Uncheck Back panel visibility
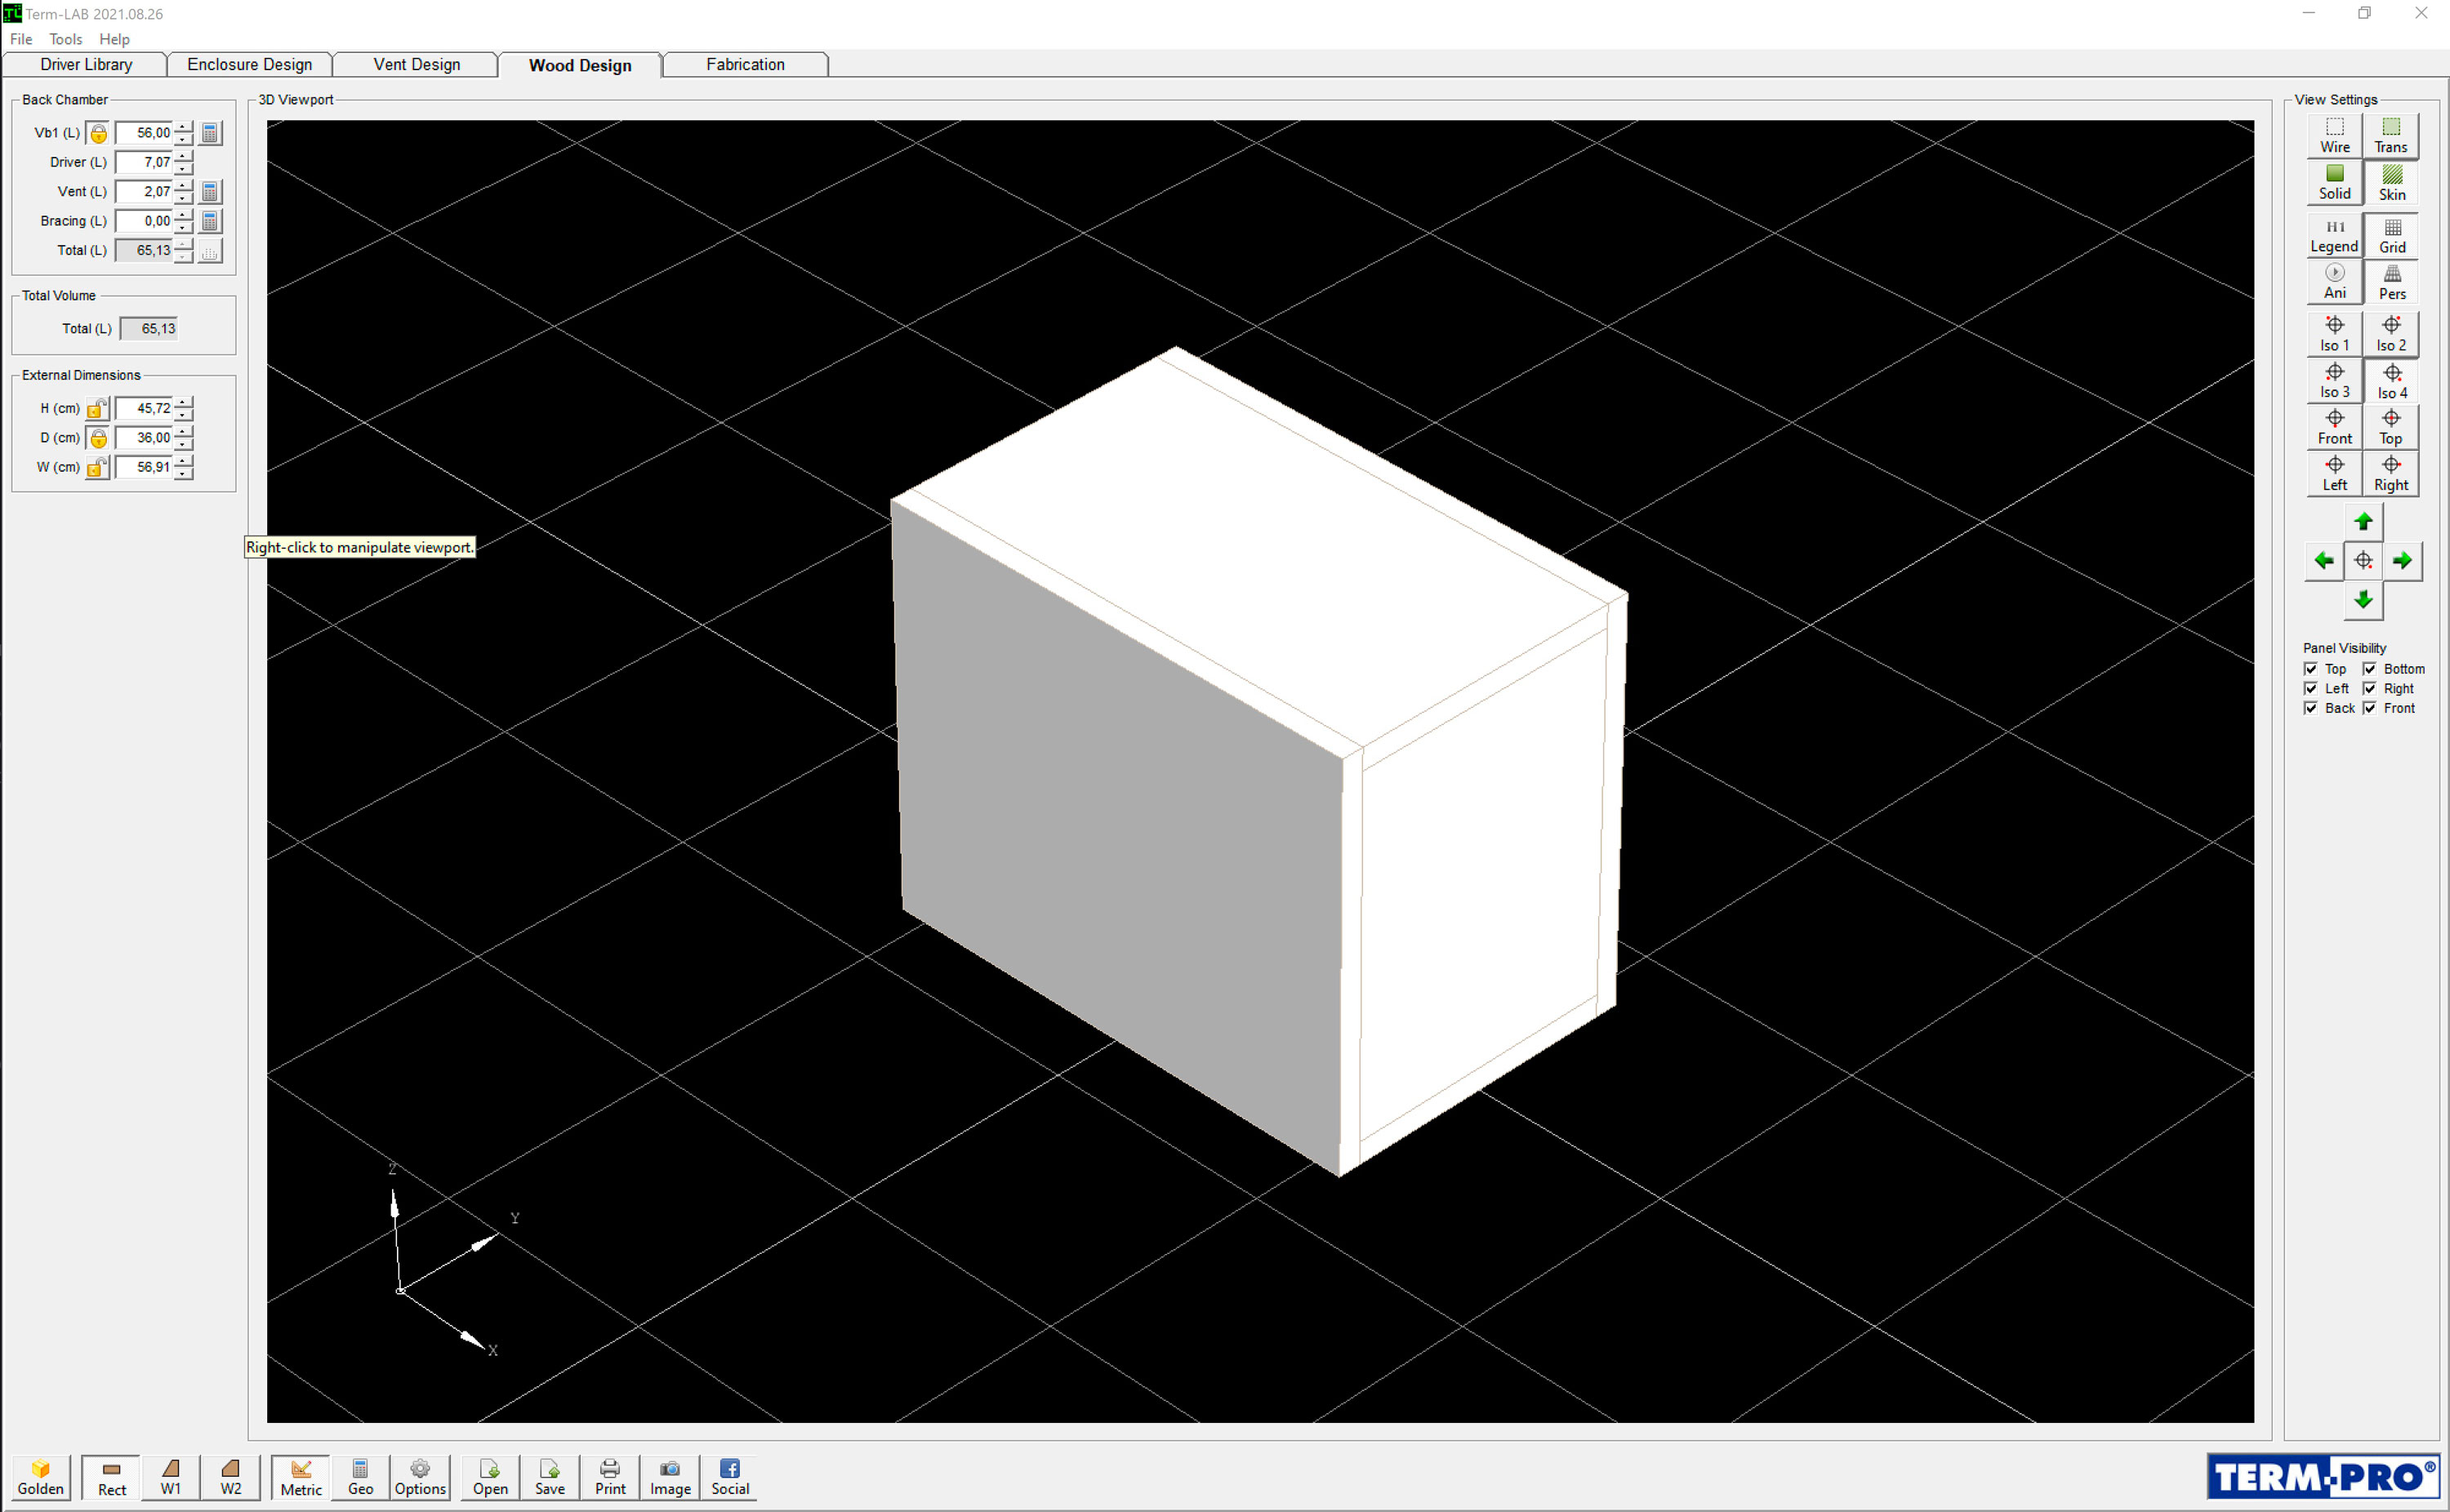The height and width of the screenshot is (1512, 2450). tap(2311, 708)
